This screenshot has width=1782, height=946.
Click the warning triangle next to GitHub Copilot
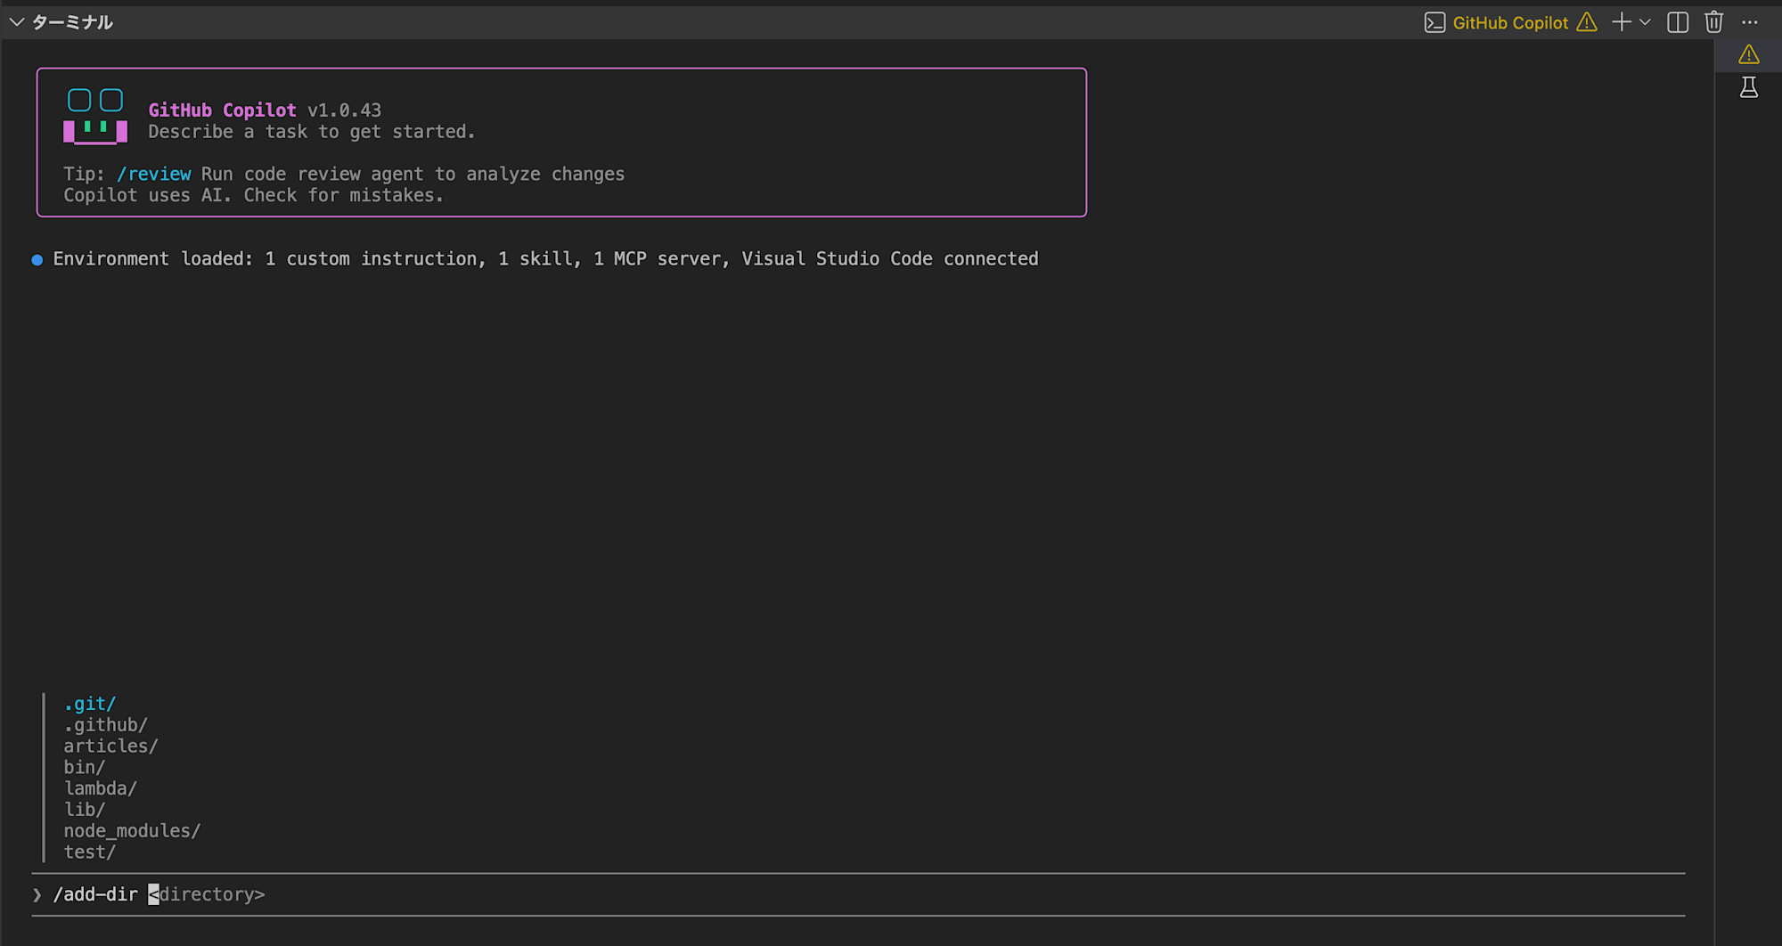tap(1587, 22)
